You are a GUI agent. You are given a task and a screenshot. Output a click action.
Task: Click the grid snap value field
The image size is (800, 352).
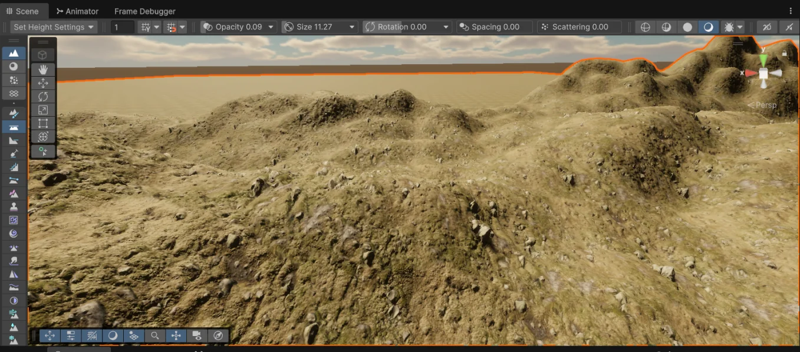[x=123, y=27]
